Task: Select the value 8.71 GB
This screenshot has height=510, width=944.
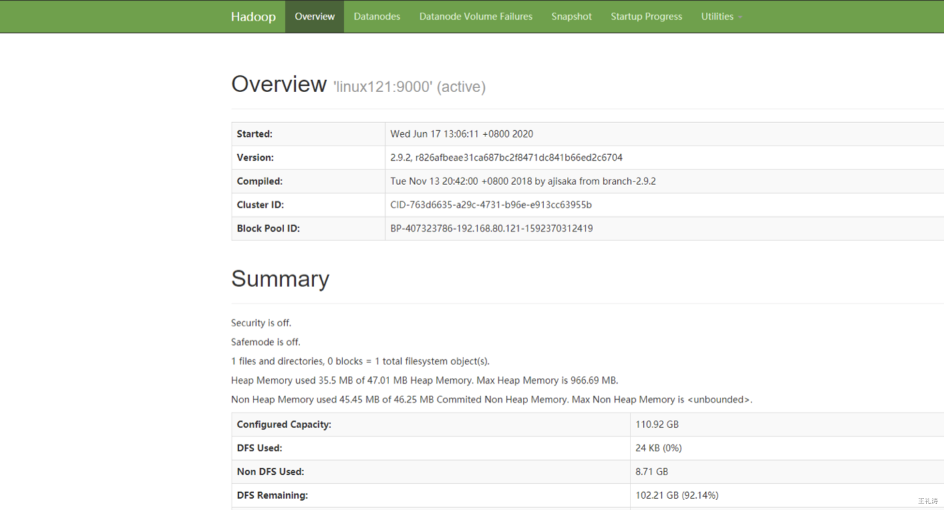Action: pyautogui.click(x=652, y=472)
